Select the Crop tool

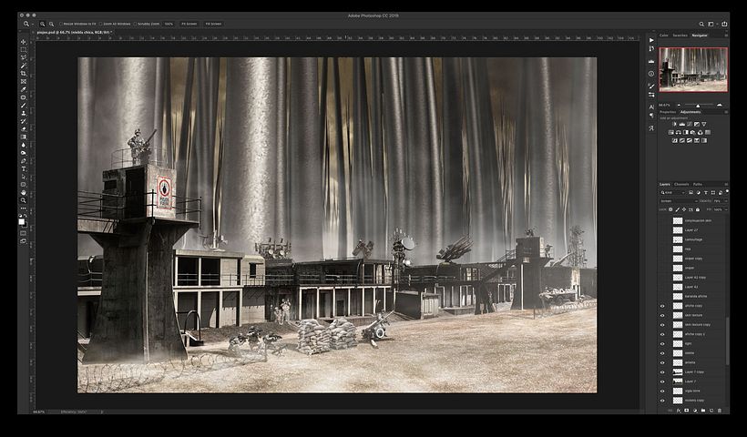[x=24, y=74]
